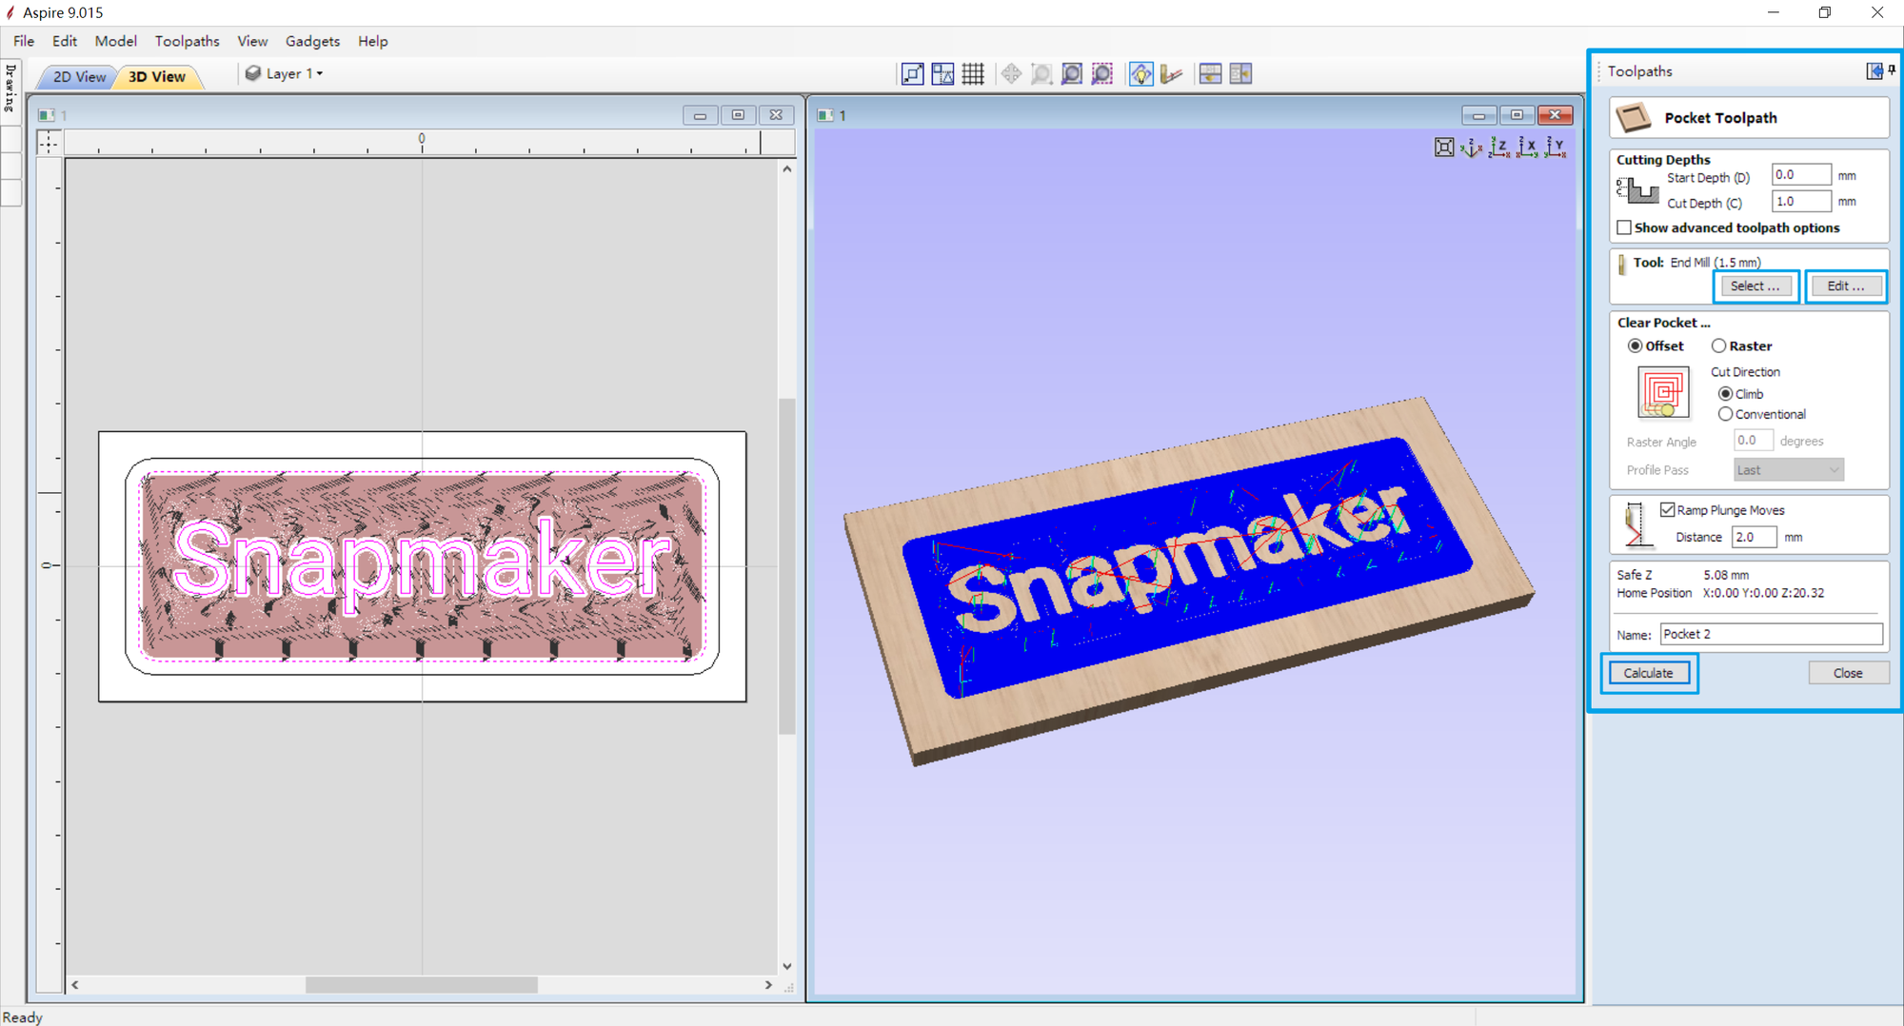The image size is (1904, 1026).
Task: Open the Toolpaths menu
Action: pyautogui.click(x=187, y=41)
